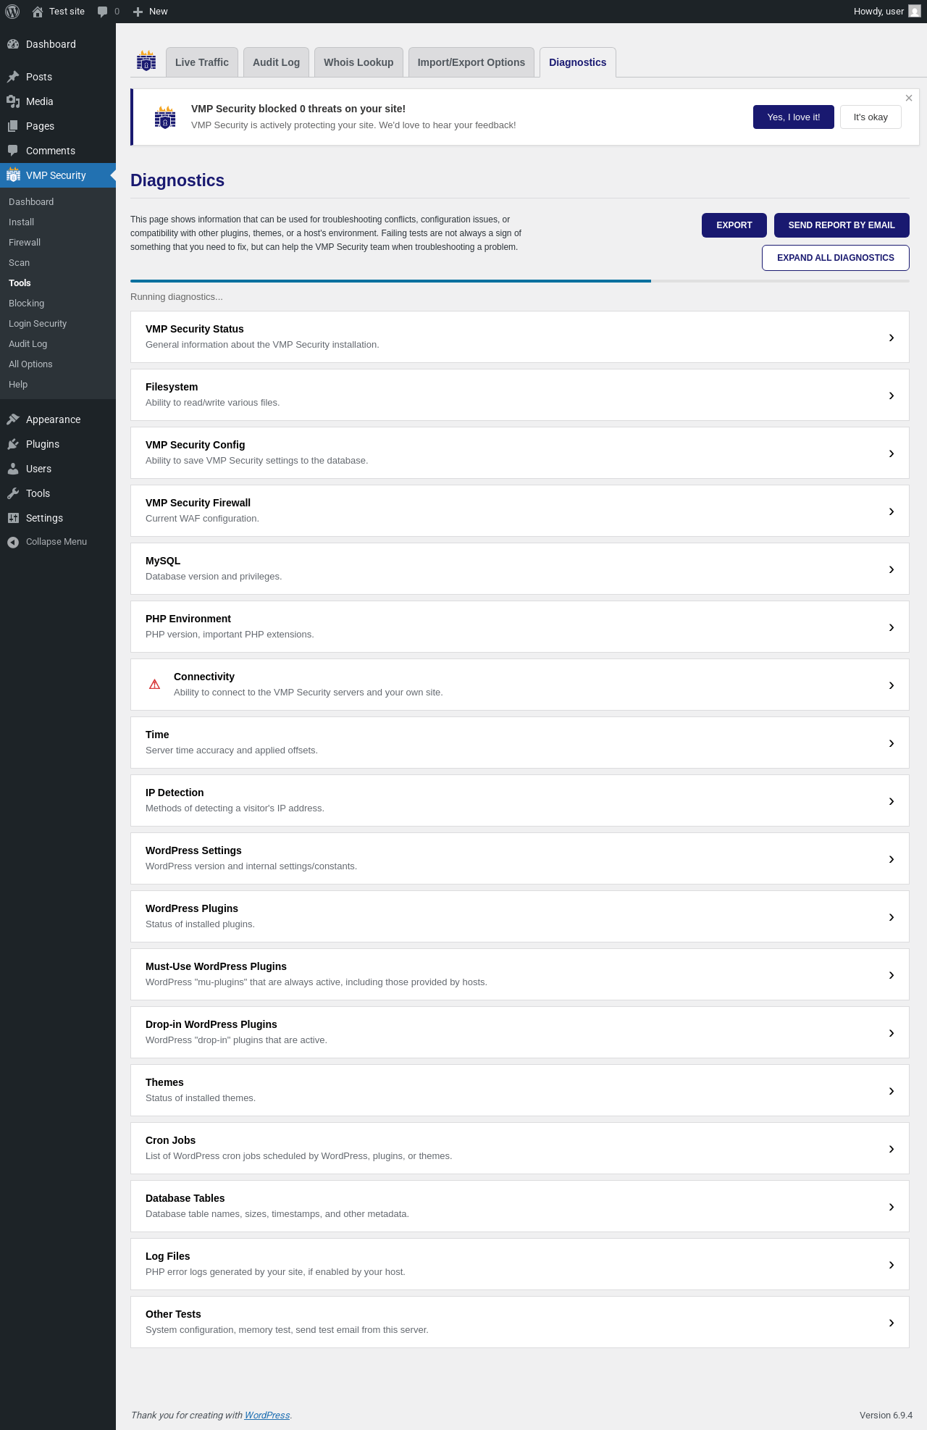Expand the VMP Security Config chevron
927x1430 pixels.
892,453
